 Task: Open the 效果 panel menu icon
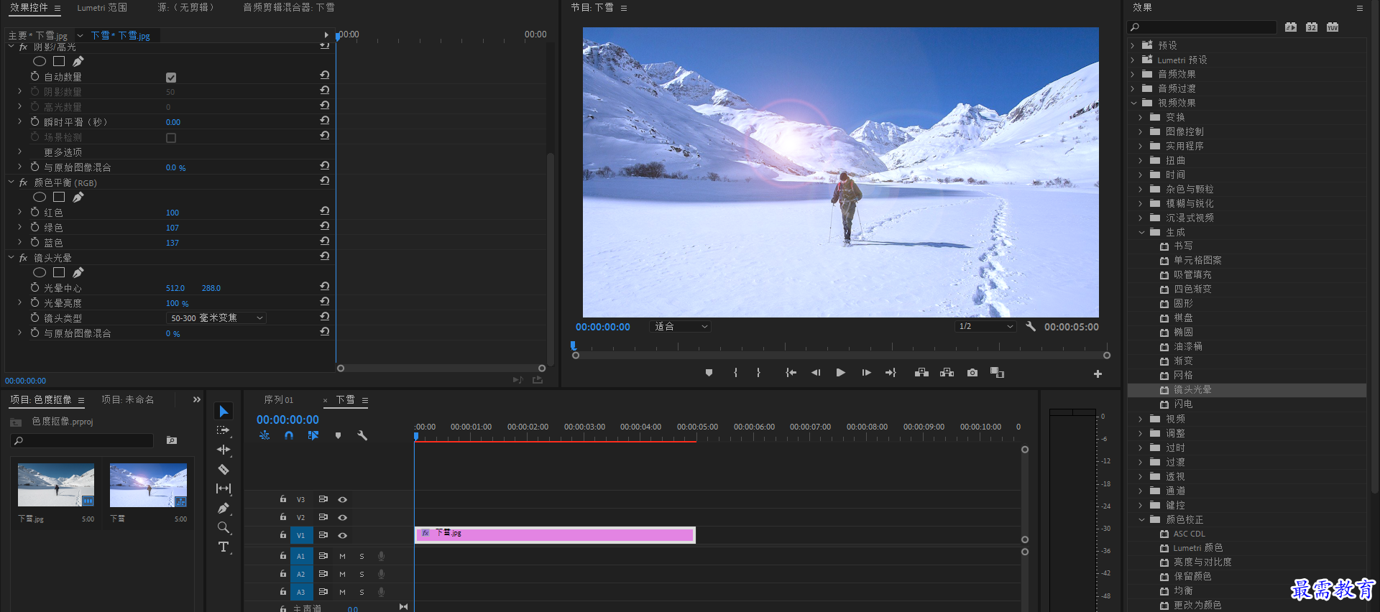click(1359, 8)
